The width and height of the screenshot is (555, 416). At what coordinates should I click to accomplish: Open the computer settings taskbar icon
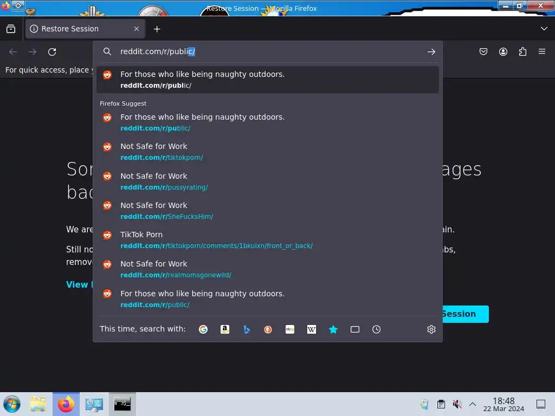[x=94, y=404]
